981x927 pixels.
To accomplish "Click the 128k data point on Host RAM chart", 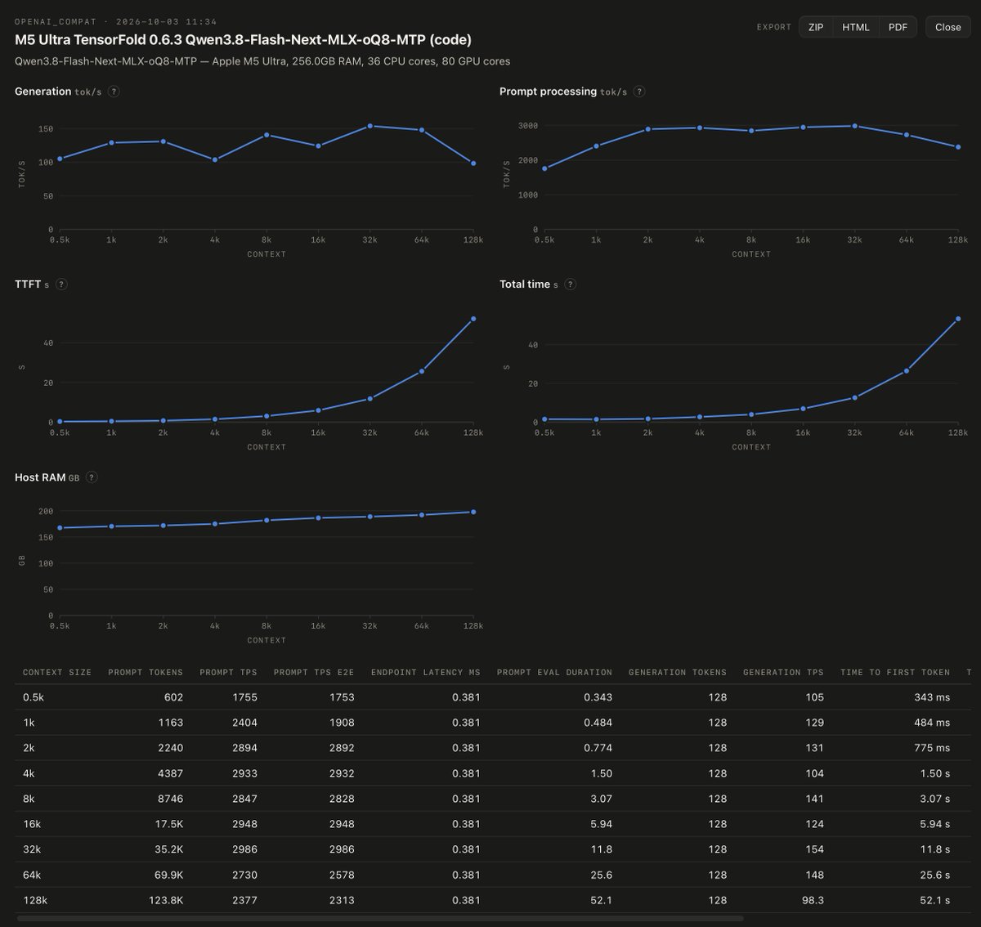I will click(473, 512).
